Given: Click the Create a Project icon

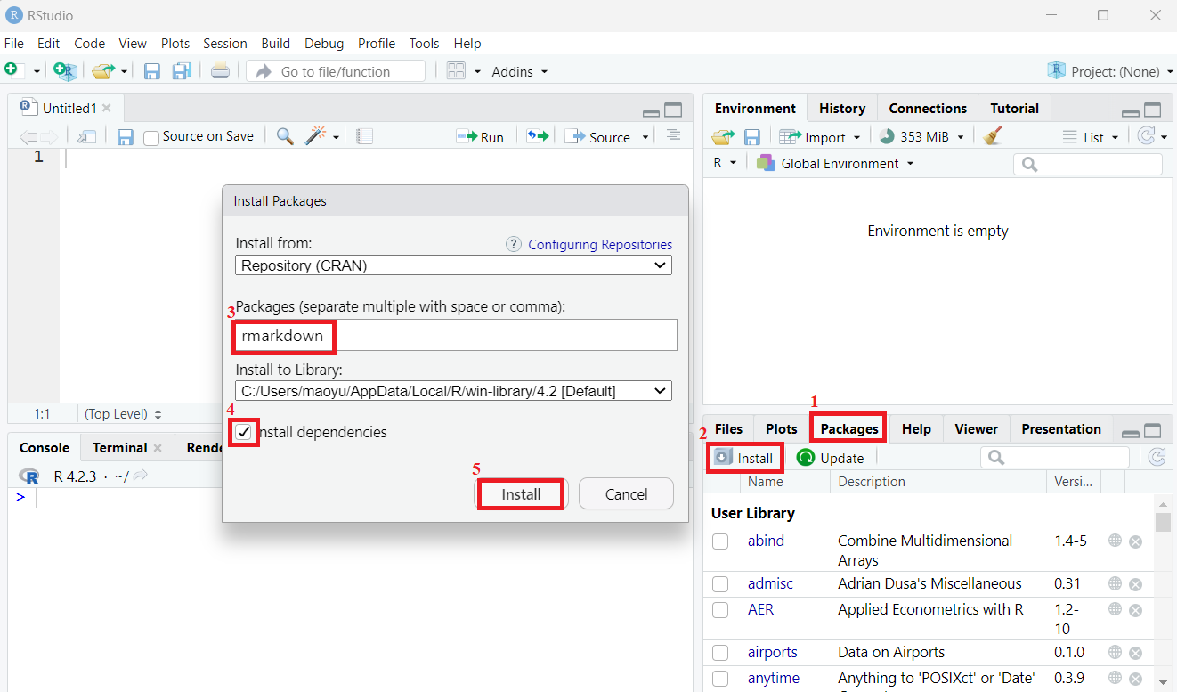Looking at the screenshot, I should [65, 71].
